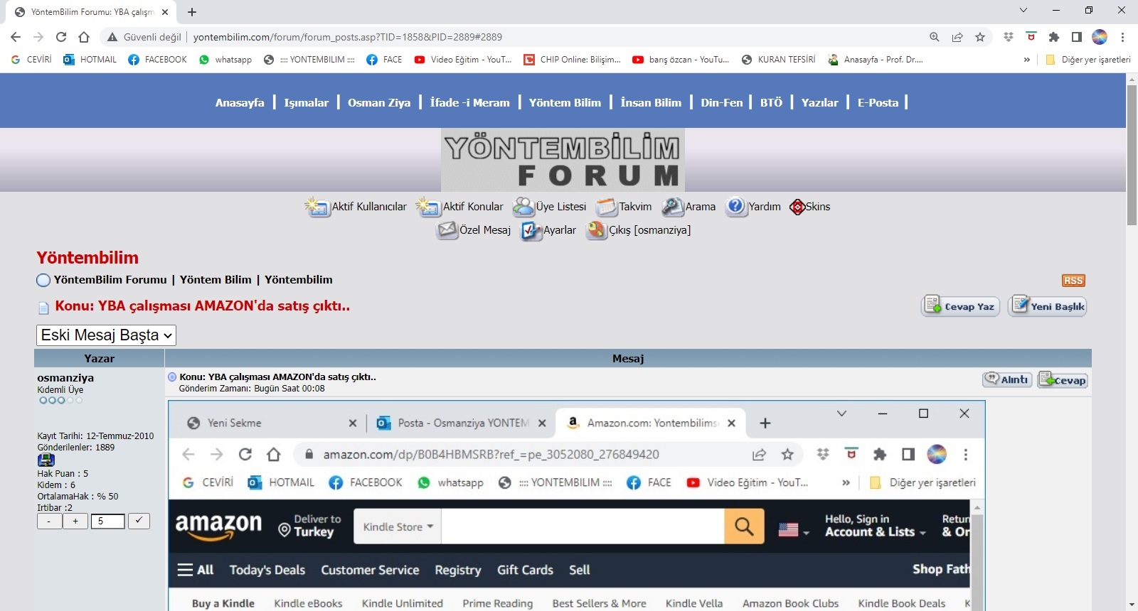Open the KURAN TEFSİRİ bookmark
Viewport: 1138px width, 611px height.
(x=779, y=60)
